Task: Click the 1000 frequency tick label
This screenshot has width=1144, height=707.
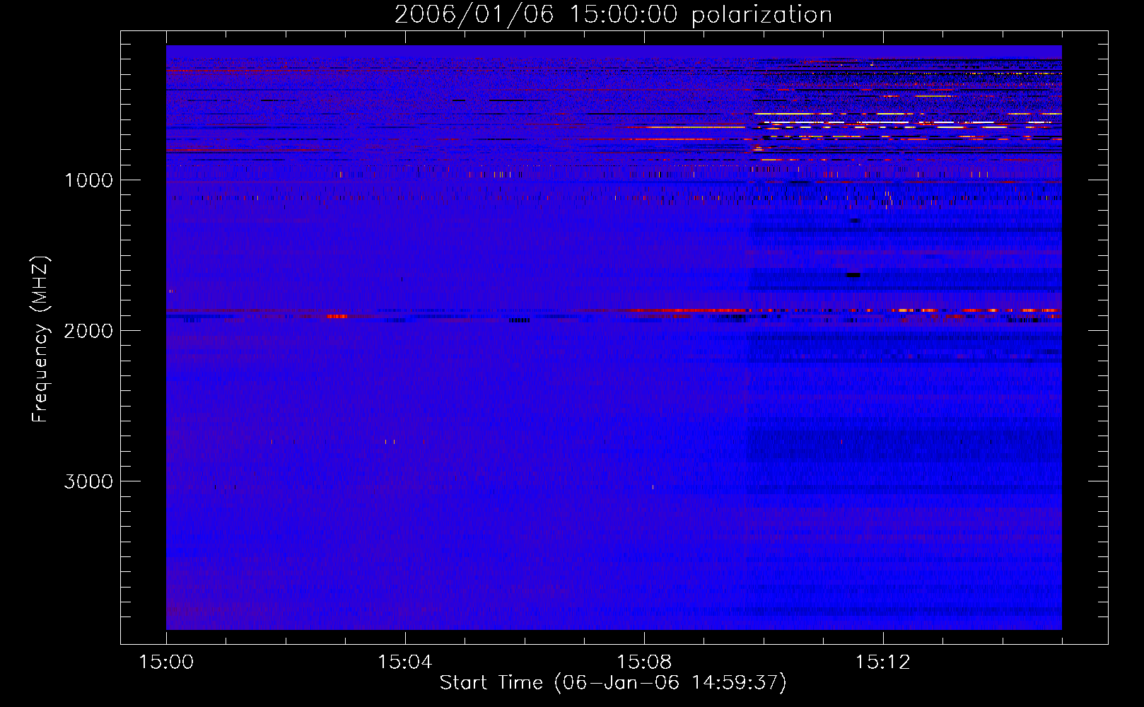Action: 88,180
